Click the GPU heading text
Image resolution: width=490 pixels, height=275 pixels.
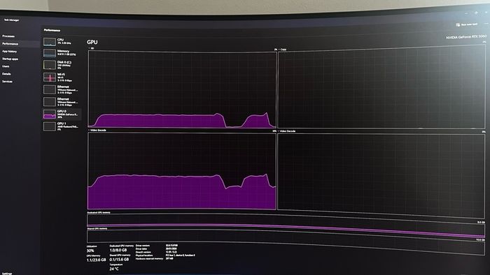tap(92, 42)
